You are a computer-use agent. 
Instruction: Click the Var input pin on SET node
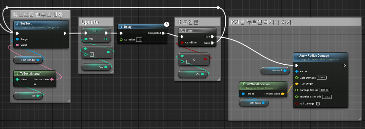click(x=86, y=39)
